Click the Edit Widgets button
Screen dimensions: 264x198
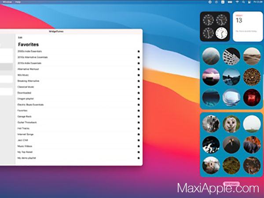(x=231, y=184)
